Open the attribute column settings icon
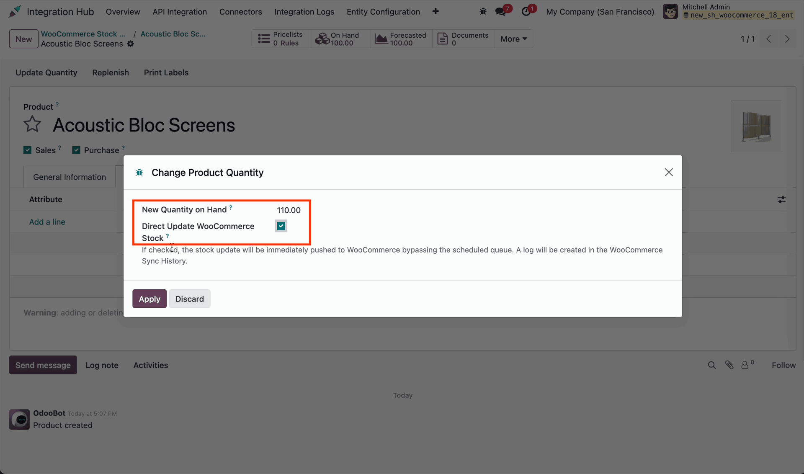 click(x=781, y=200)
